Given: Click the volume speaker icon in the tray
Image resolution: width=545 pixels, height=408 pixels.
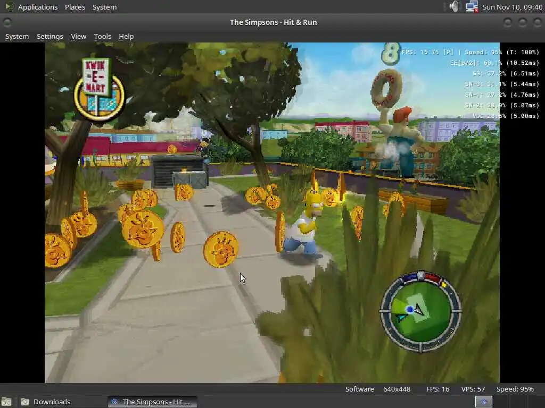Looking at the screenshot, I should (x=454, y=6).
